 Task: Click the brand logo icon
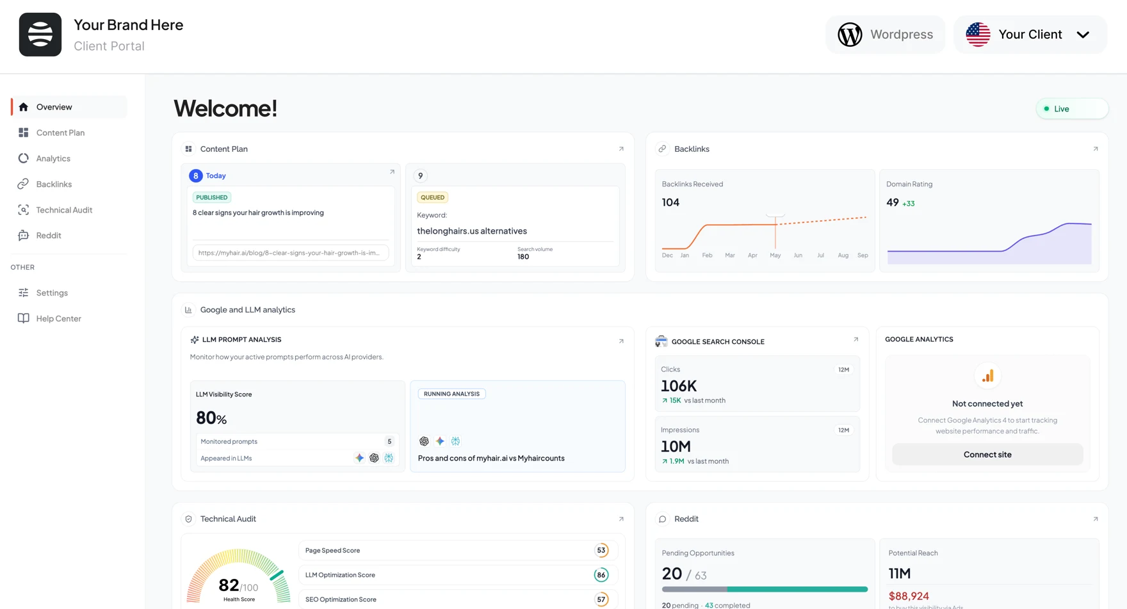point(40,35)
